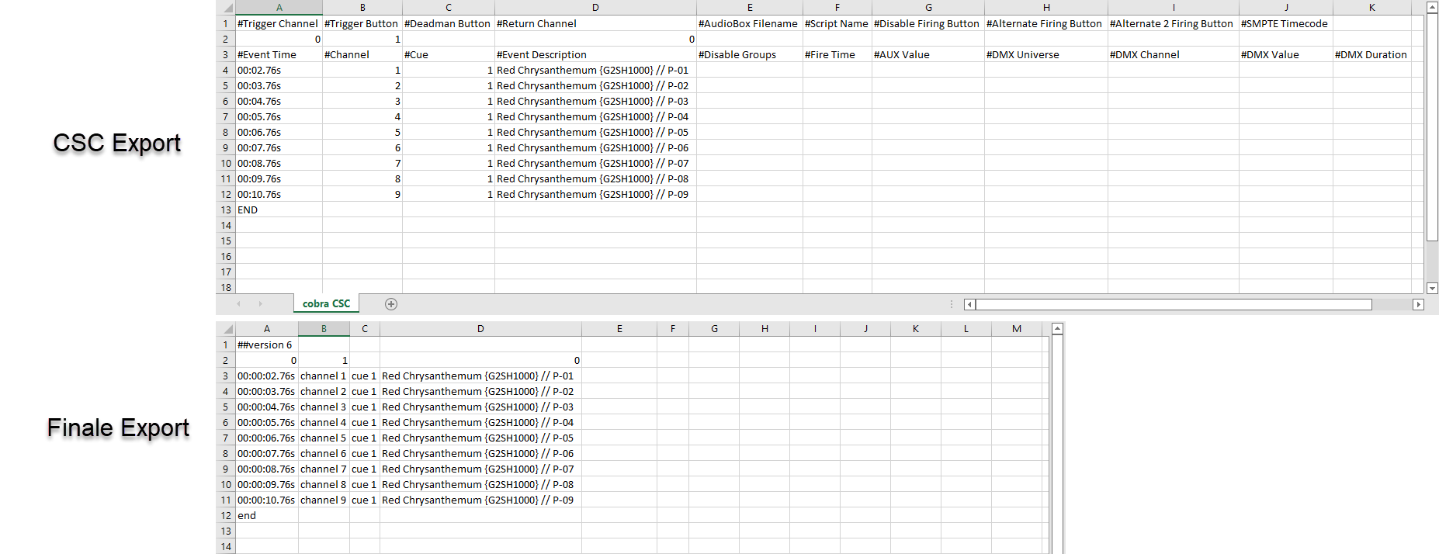Click the vertical scrollbar thumb in the CSC sheet
The image size is (1439, 554).
(1433, 126)
